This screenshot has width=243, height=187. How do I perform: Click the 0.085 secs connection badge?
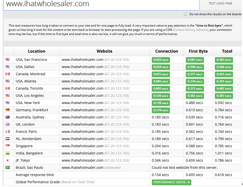[x=161, y=81]
